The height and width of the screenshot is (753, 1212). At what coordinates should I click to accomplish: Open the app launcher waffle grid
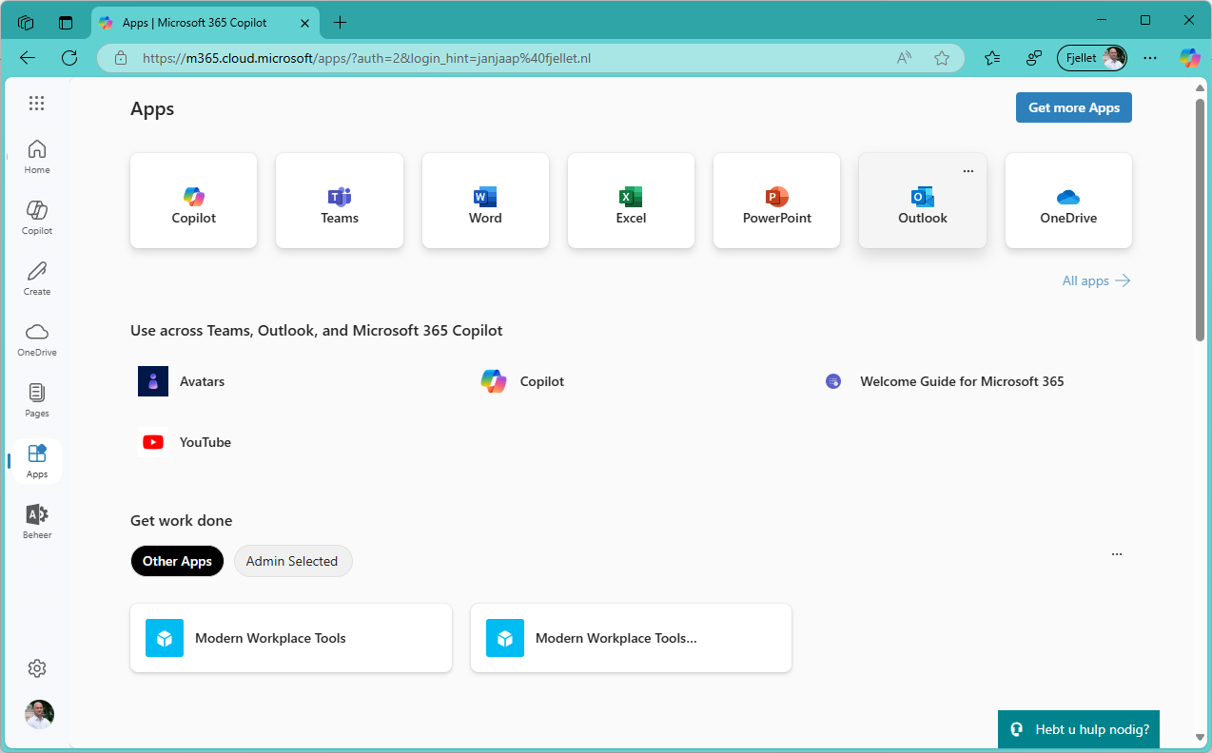pyautogui.click(x=36, y=104)
